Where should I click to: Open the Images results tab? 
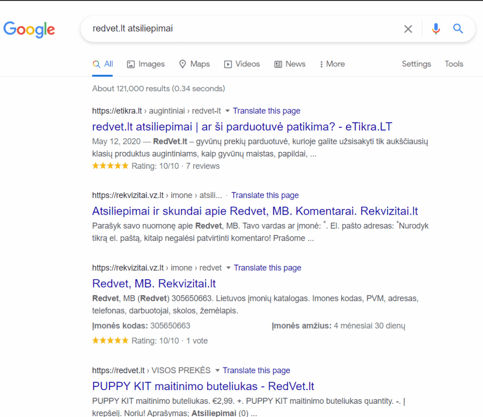click(146, 64)
